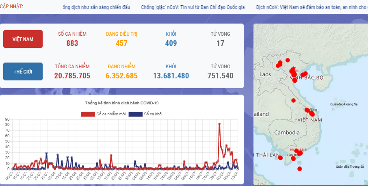Toggle the 'Số ca nhiễm mới' chart series
Viewport: 368px width, 186px height.
coord(109,114)
